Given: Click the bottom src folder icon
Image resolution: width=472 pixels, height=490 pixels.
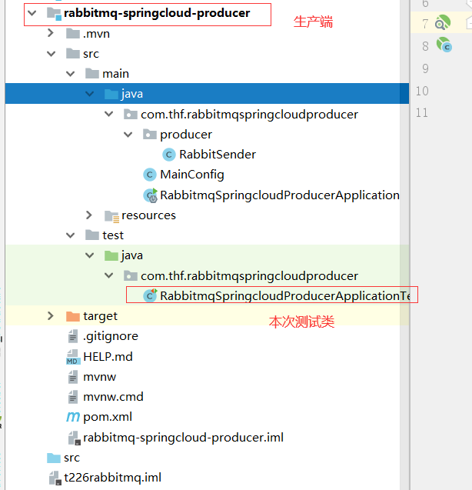Looking at the screenshot, I should click(x=54, y=458).
